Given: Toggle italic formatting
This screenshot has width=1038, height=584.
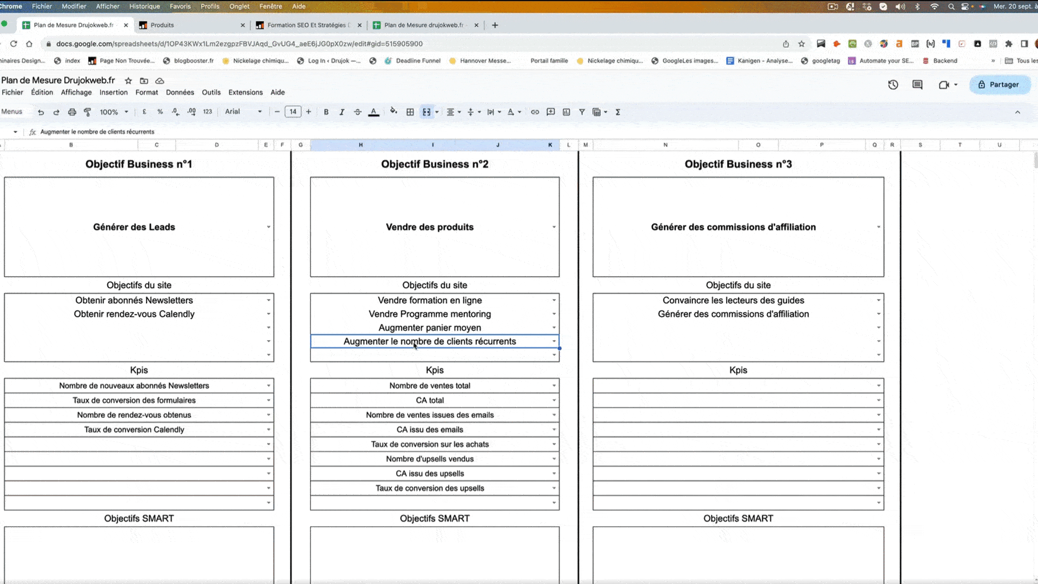Looking at the screenshot, I should 342,112.
